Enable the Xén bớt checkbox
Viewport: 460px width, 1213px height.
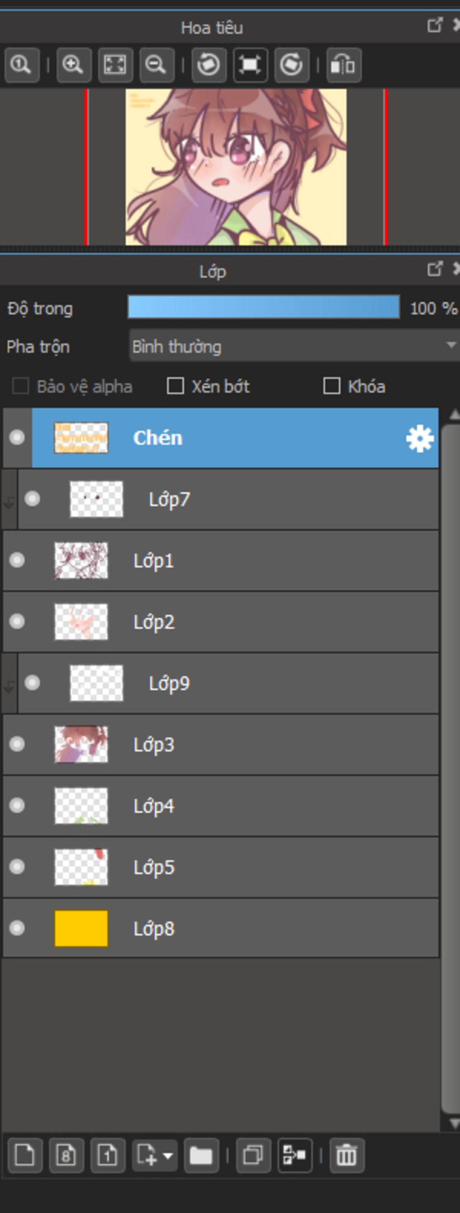[x=176, y=386]
